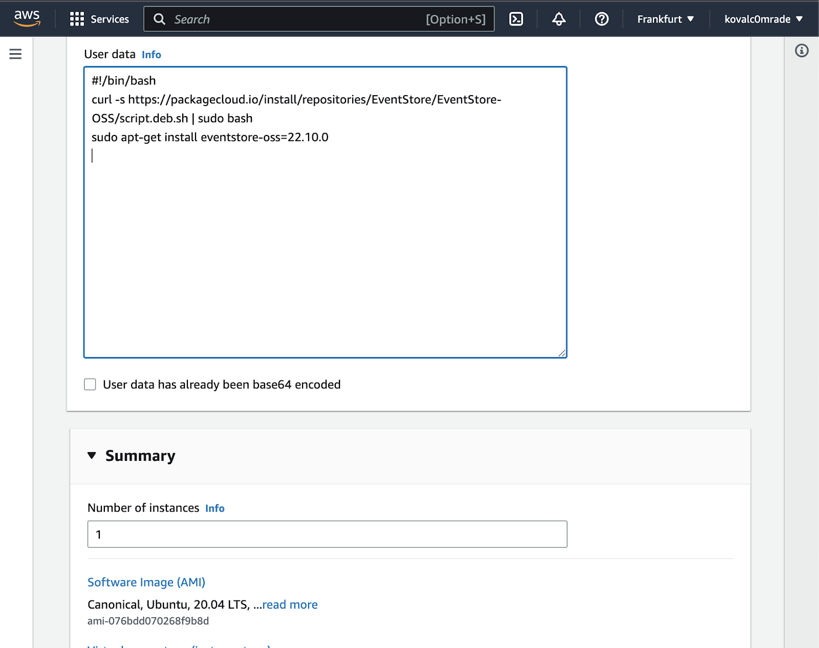819x648 pixels.
Task: Check User data already base64 encoded
Action: pos(90,384)
